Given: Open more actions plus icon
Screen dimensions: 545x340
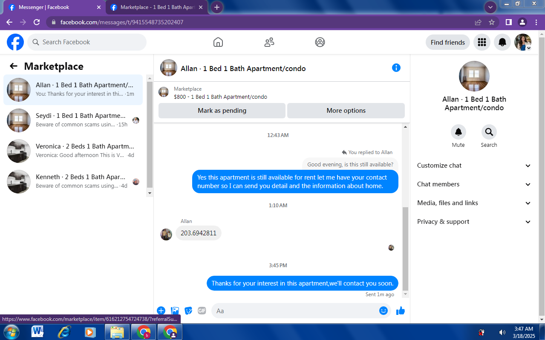Looking at the screenshot, I should (x=161, y=311).
